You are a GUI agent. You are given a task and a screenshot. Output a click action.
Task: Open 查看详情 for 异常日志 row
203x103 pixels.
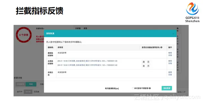(x=170, y=73)
